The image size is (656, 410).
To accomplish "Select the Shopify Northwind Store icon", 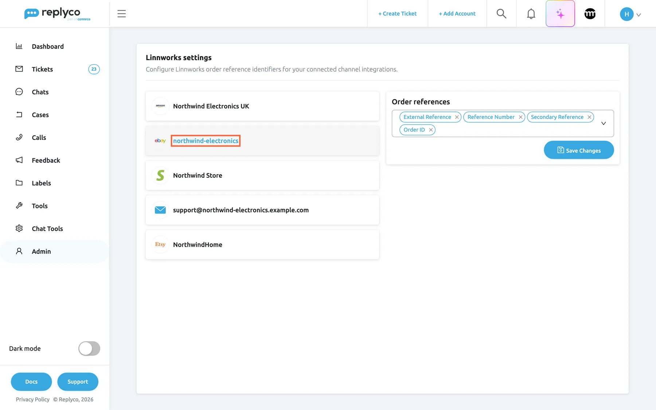I will pyautogui.click(x=160, y=175).
